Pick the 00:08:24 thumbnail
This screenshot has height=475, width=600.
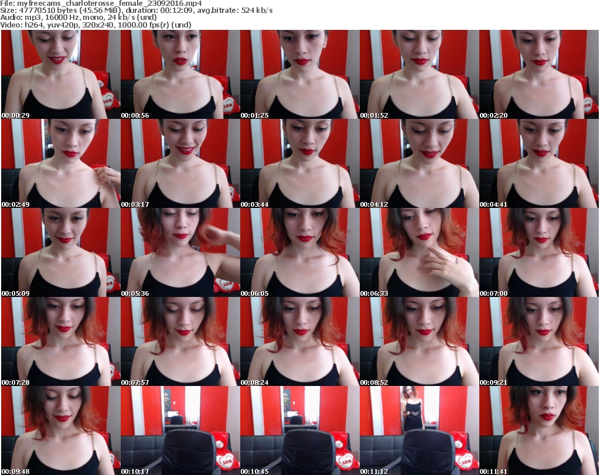299,341
